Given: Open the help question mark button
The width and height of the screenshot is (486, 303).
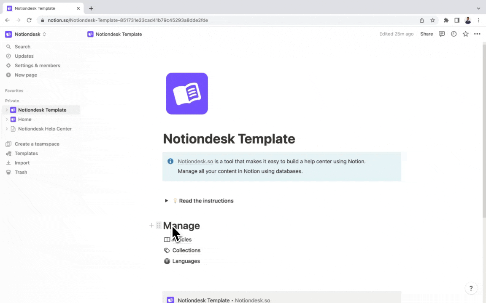Looking at the screenshot, I should [471, 288].
